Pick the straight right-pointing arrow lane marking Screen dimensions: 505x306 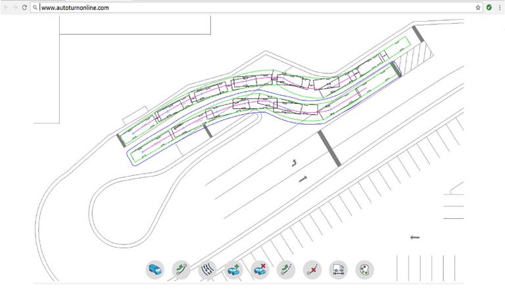click(x=302, y=179)
